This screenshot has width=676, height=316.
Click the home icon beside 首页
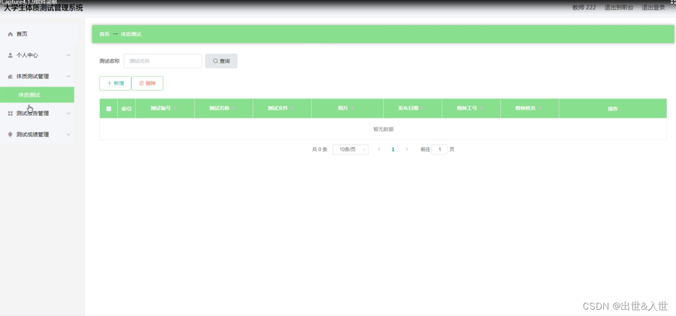[x=10, y=34]
